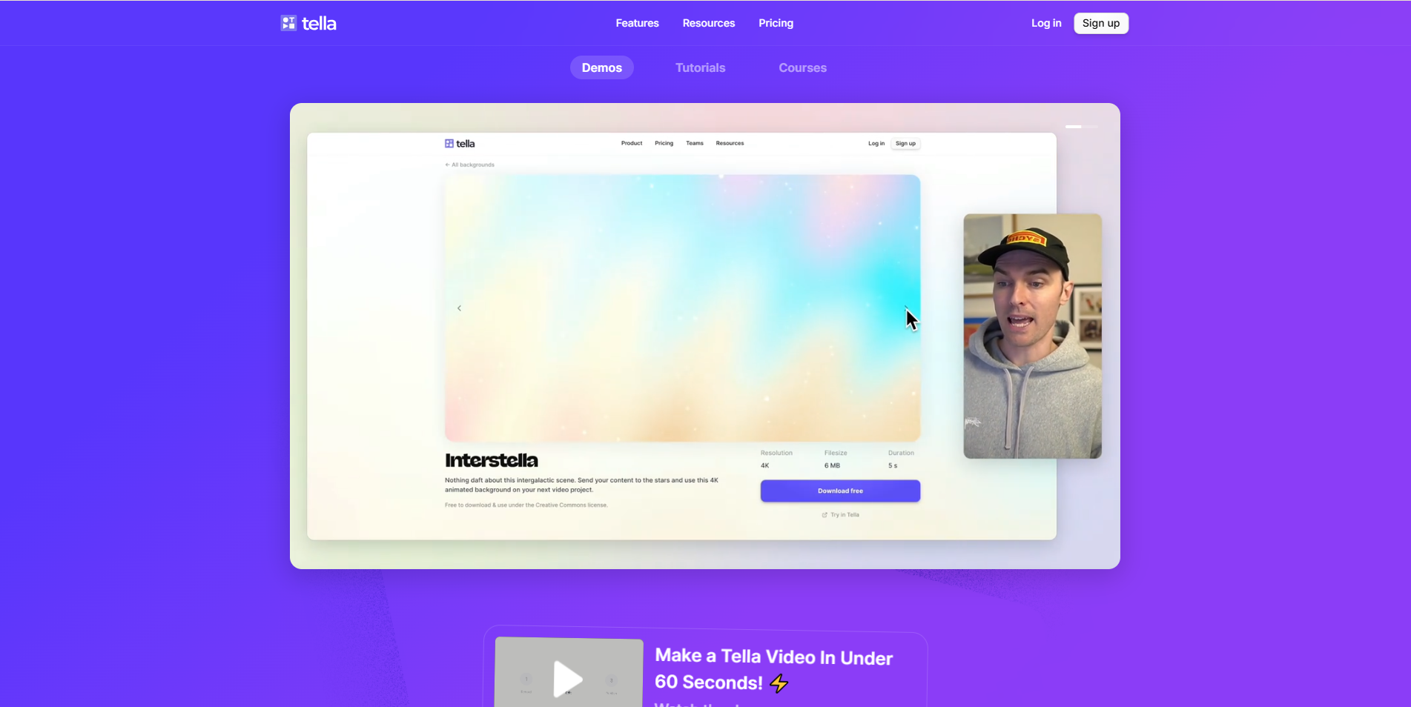Screen dimensions: 1411x707
Task: Click the Interstella heading text
Action: [x=491, y=460]
